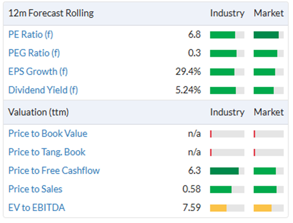The width and height of the screenshot is (293, 223).
Task: Click the Price to Sales Industry bar
Action: coord(227,189)
